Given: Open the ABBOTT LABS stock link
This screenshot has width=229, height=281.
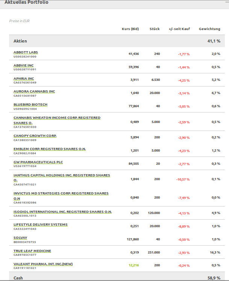Looking at the screenshot, I should [26, 52].
